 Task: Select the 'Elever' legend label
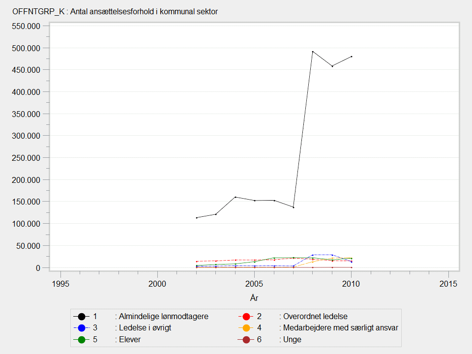coord(130,339)
